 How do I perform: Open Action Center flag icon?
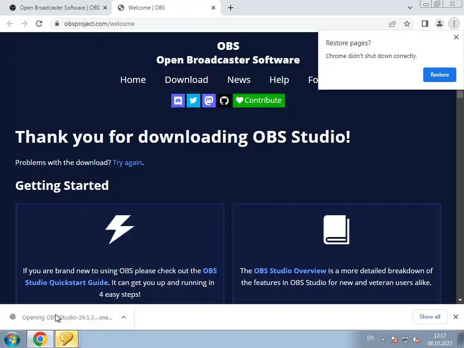pos(394,339)
